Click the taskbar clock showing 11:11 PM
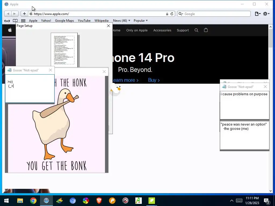Image resolution: width=275 pixels, height=206 pixels. [x=252, y=201]
